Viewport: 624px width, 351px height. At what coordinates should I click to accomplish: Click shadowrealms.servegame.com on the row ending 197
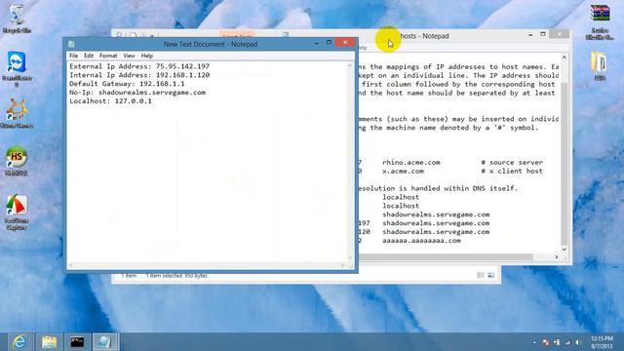436,223
